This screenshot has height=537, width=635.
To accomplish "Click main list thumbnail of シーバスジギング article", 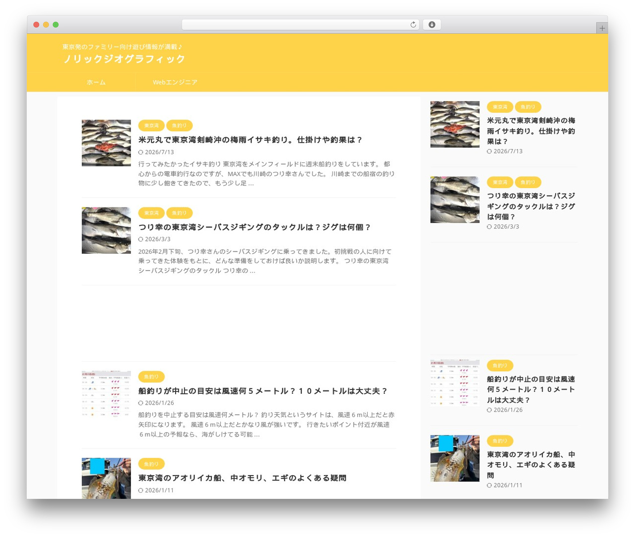I will tap(106, 230).
